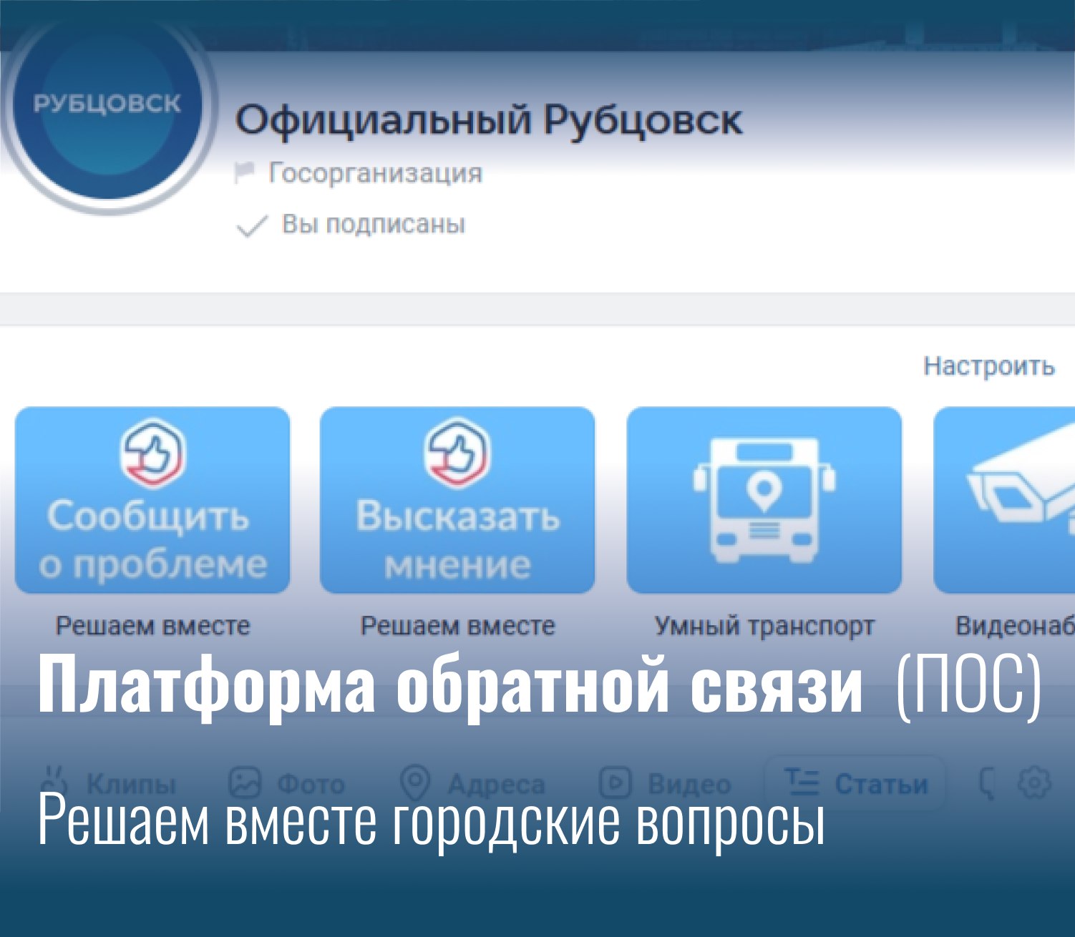
Task: Click the Умный транспорт label
Action: tap(764, 627)
